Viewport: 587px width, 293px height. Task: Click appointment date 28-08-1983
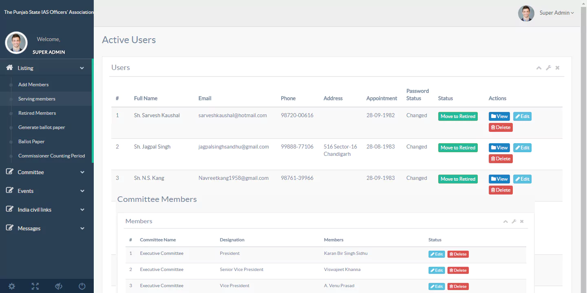[x=381, y=147]
